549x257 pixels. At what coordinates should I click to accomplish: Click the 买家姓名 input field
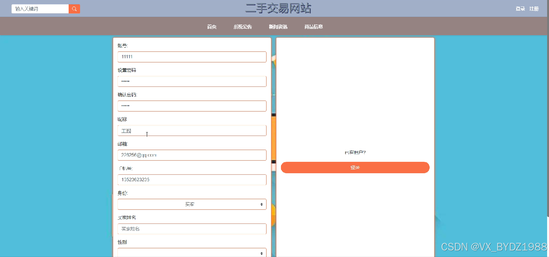pyautogui.click(x=192, y=229)
